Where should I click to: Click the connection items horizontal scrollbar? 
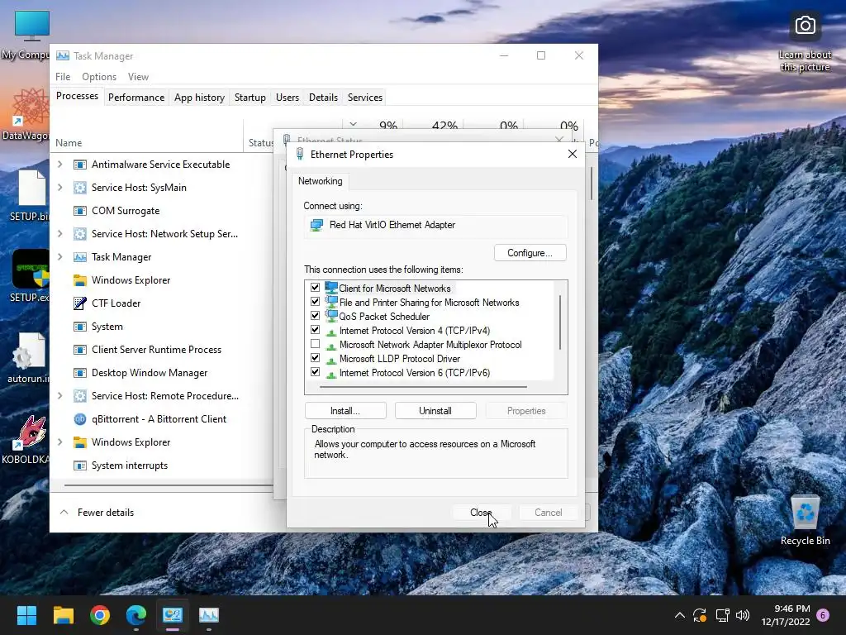(423, 387)
